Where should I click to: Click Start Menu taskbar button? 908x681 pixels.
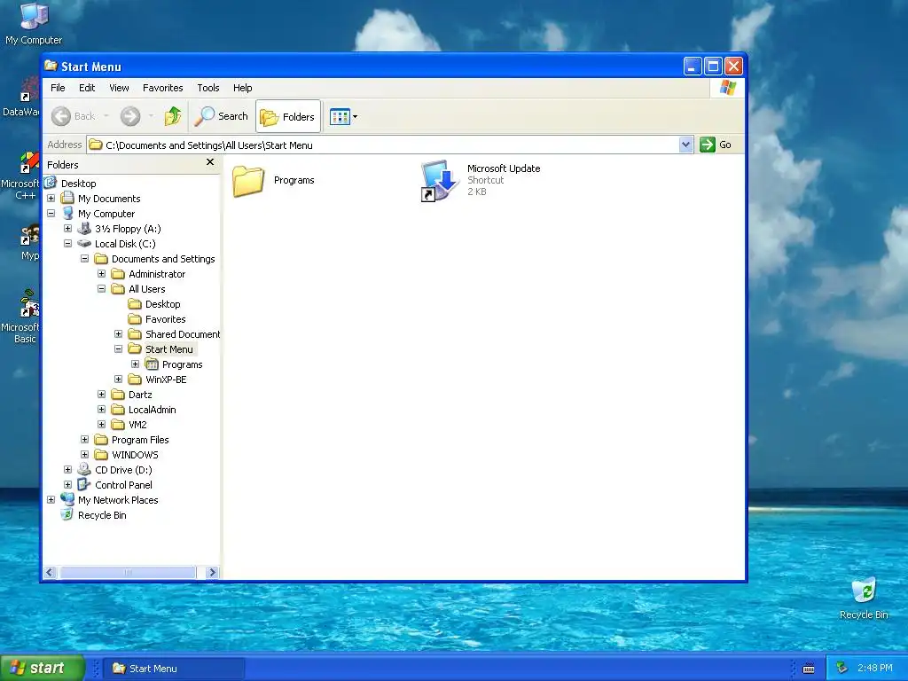[174, 669]
